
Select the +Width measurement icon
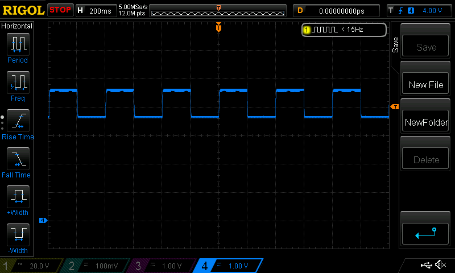pos(18,197)
